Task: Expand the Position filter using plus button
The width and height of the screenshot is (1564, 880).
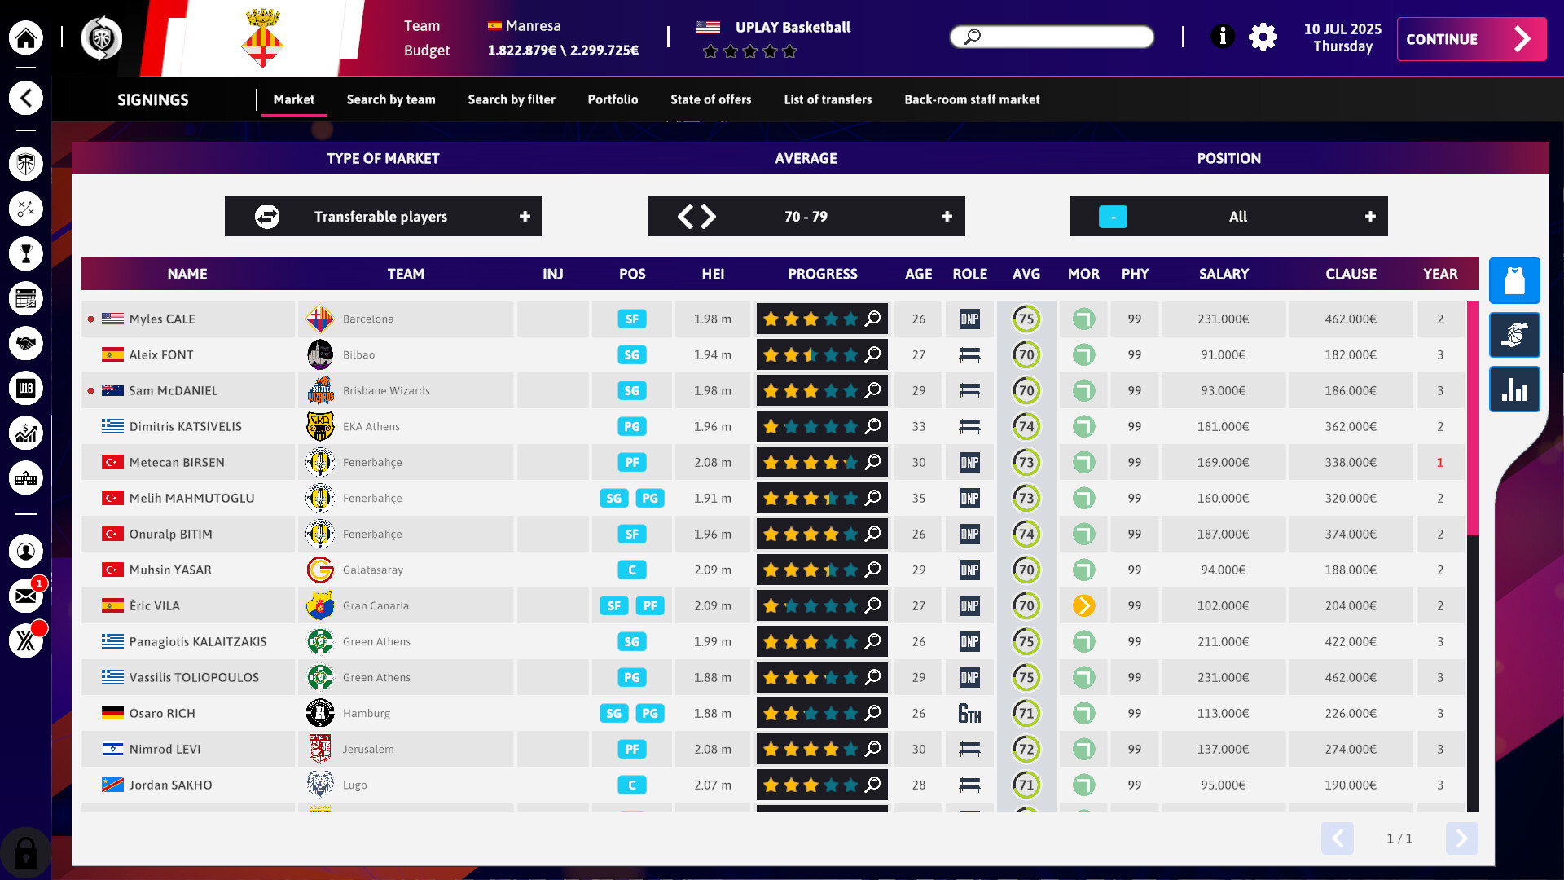Action: 1371,217
